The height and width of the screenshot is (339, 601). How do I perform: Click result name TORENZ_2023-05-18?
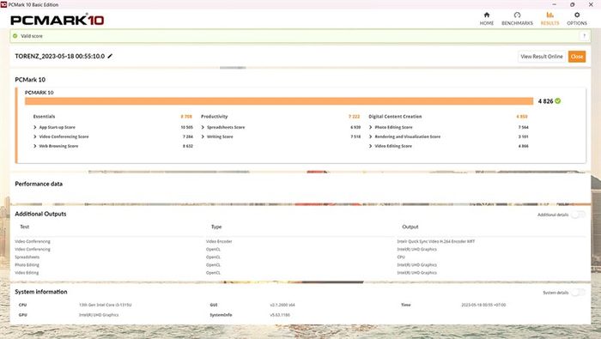[60, 56]
